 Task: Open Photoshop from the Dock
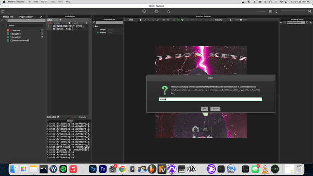[93, 169]
